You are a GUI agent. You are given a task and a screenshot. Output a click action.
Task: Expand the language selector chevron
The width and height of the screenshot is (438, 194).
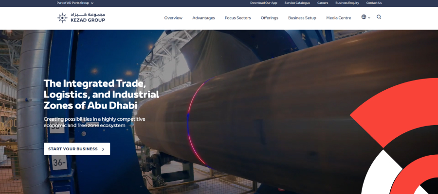click(x=369, y=18)
